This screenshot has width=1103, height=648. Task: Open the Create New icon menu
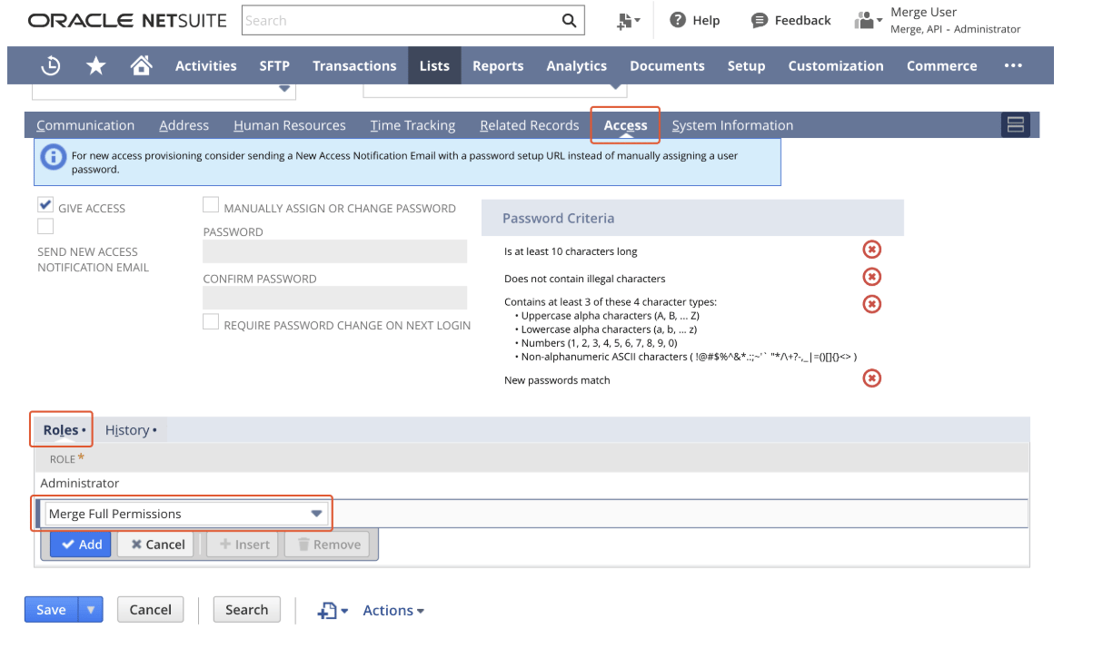(628, 21)
